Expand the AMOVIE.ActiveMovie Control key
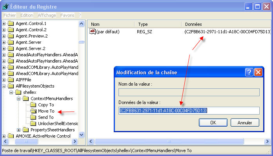Viewport: 273px width, 156px height. 4,136
